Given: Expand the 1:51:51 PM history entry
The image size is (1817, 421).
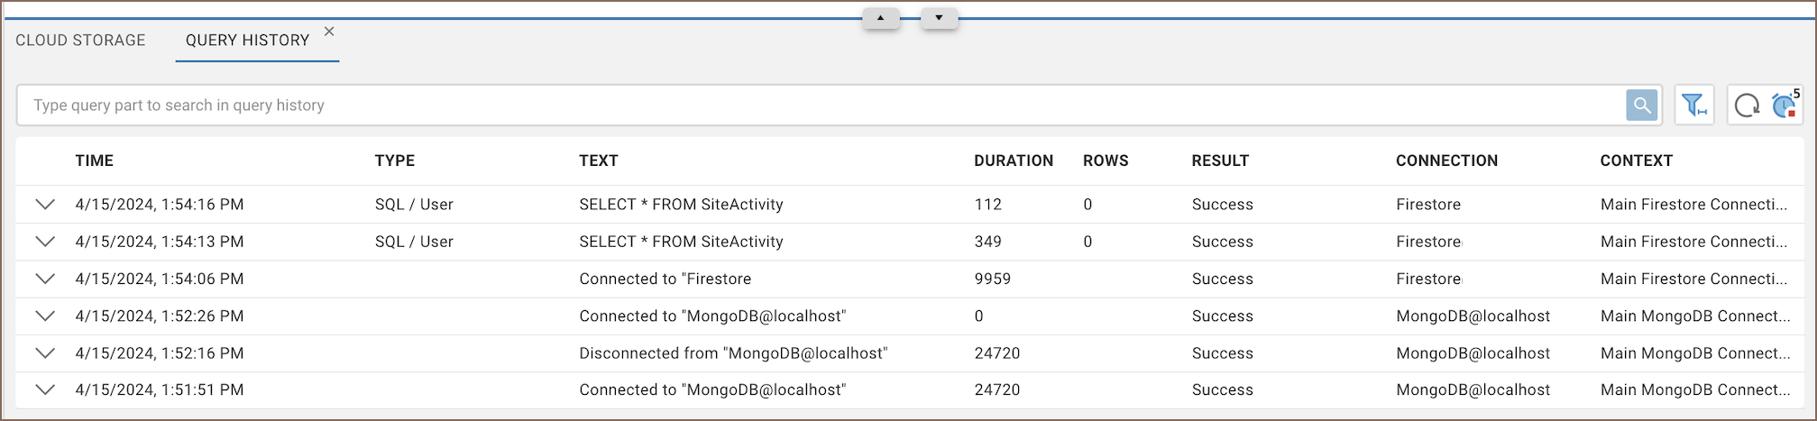Looking at the screenshot, I should [45, 389].
